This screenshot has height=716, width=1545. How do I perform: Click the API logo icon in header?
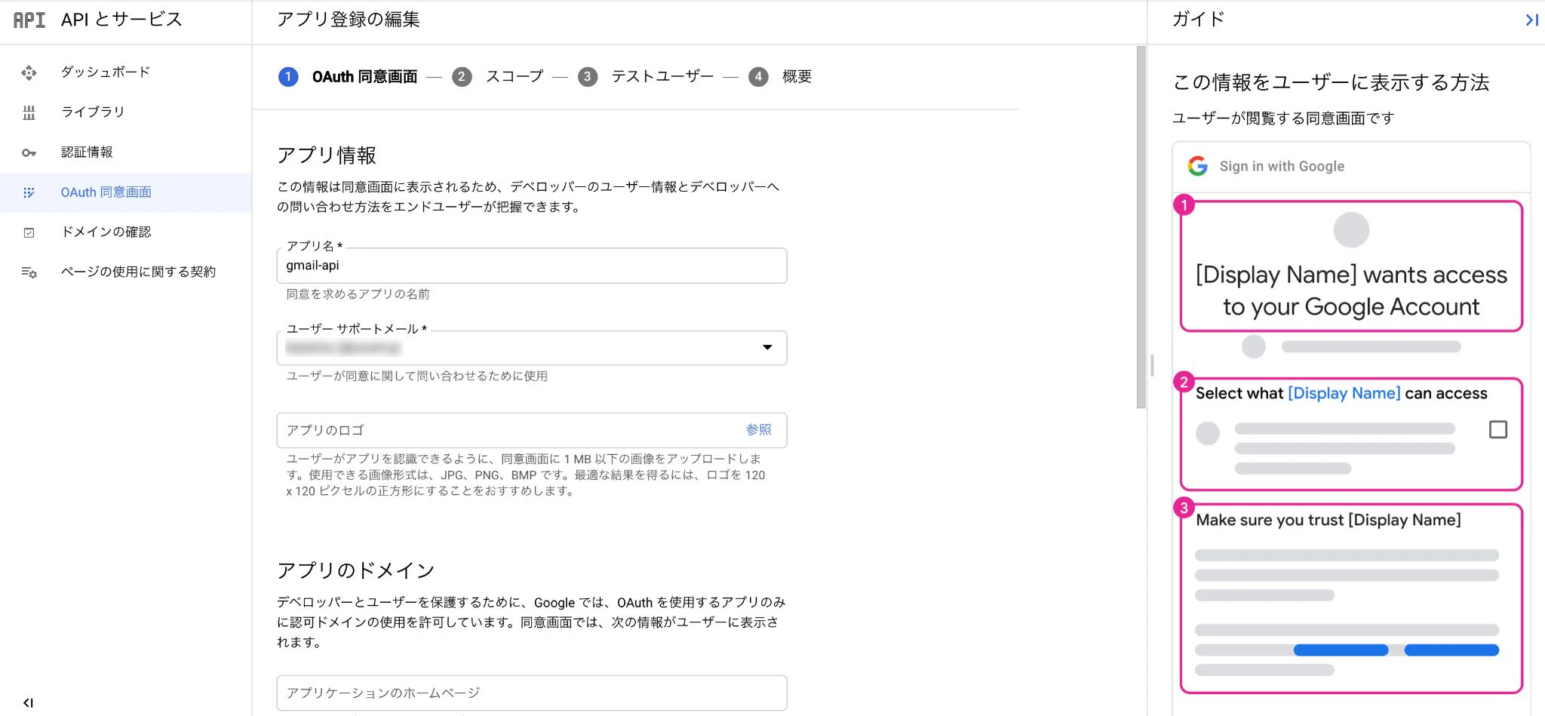[29, 20]
